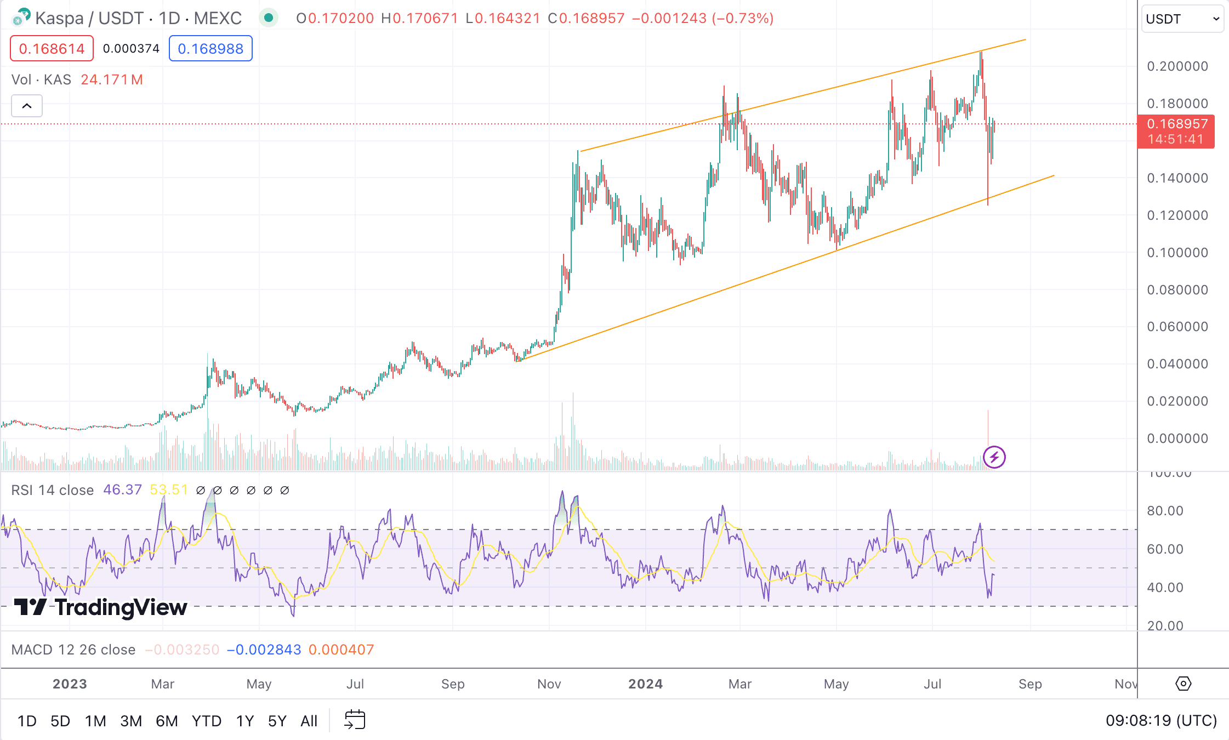Select the 5D time range

point(60,721)
